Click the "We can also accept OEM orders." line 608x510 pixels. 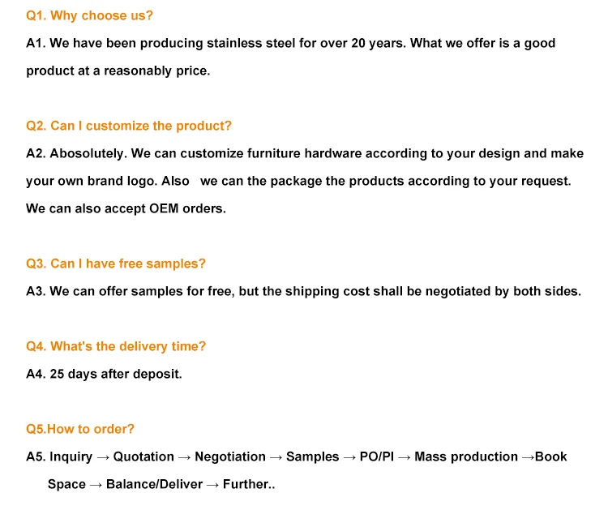[126, 208]
